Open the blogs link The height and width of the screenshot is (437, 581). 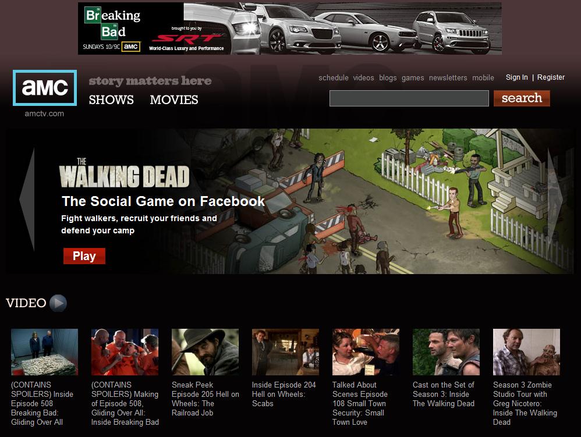pyautogui.click(x=388, y=78)
